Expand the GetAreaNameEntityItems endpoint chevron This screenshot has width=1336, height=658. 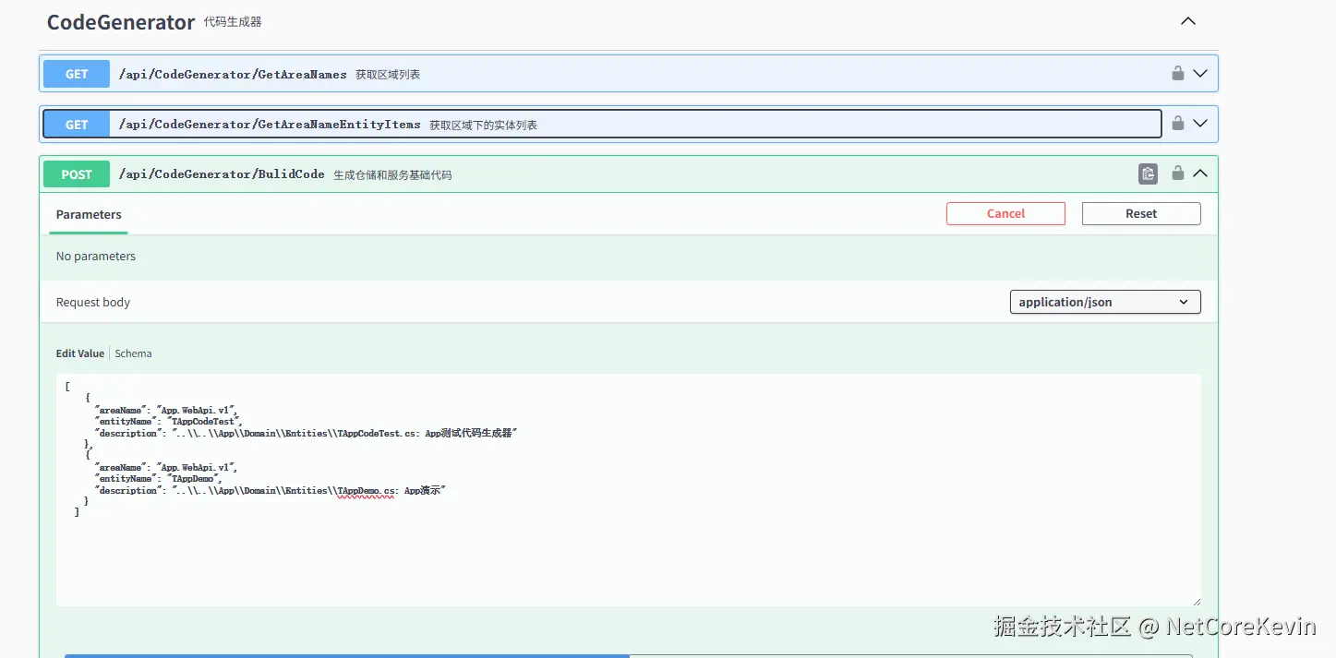[x=1200, y=124]
